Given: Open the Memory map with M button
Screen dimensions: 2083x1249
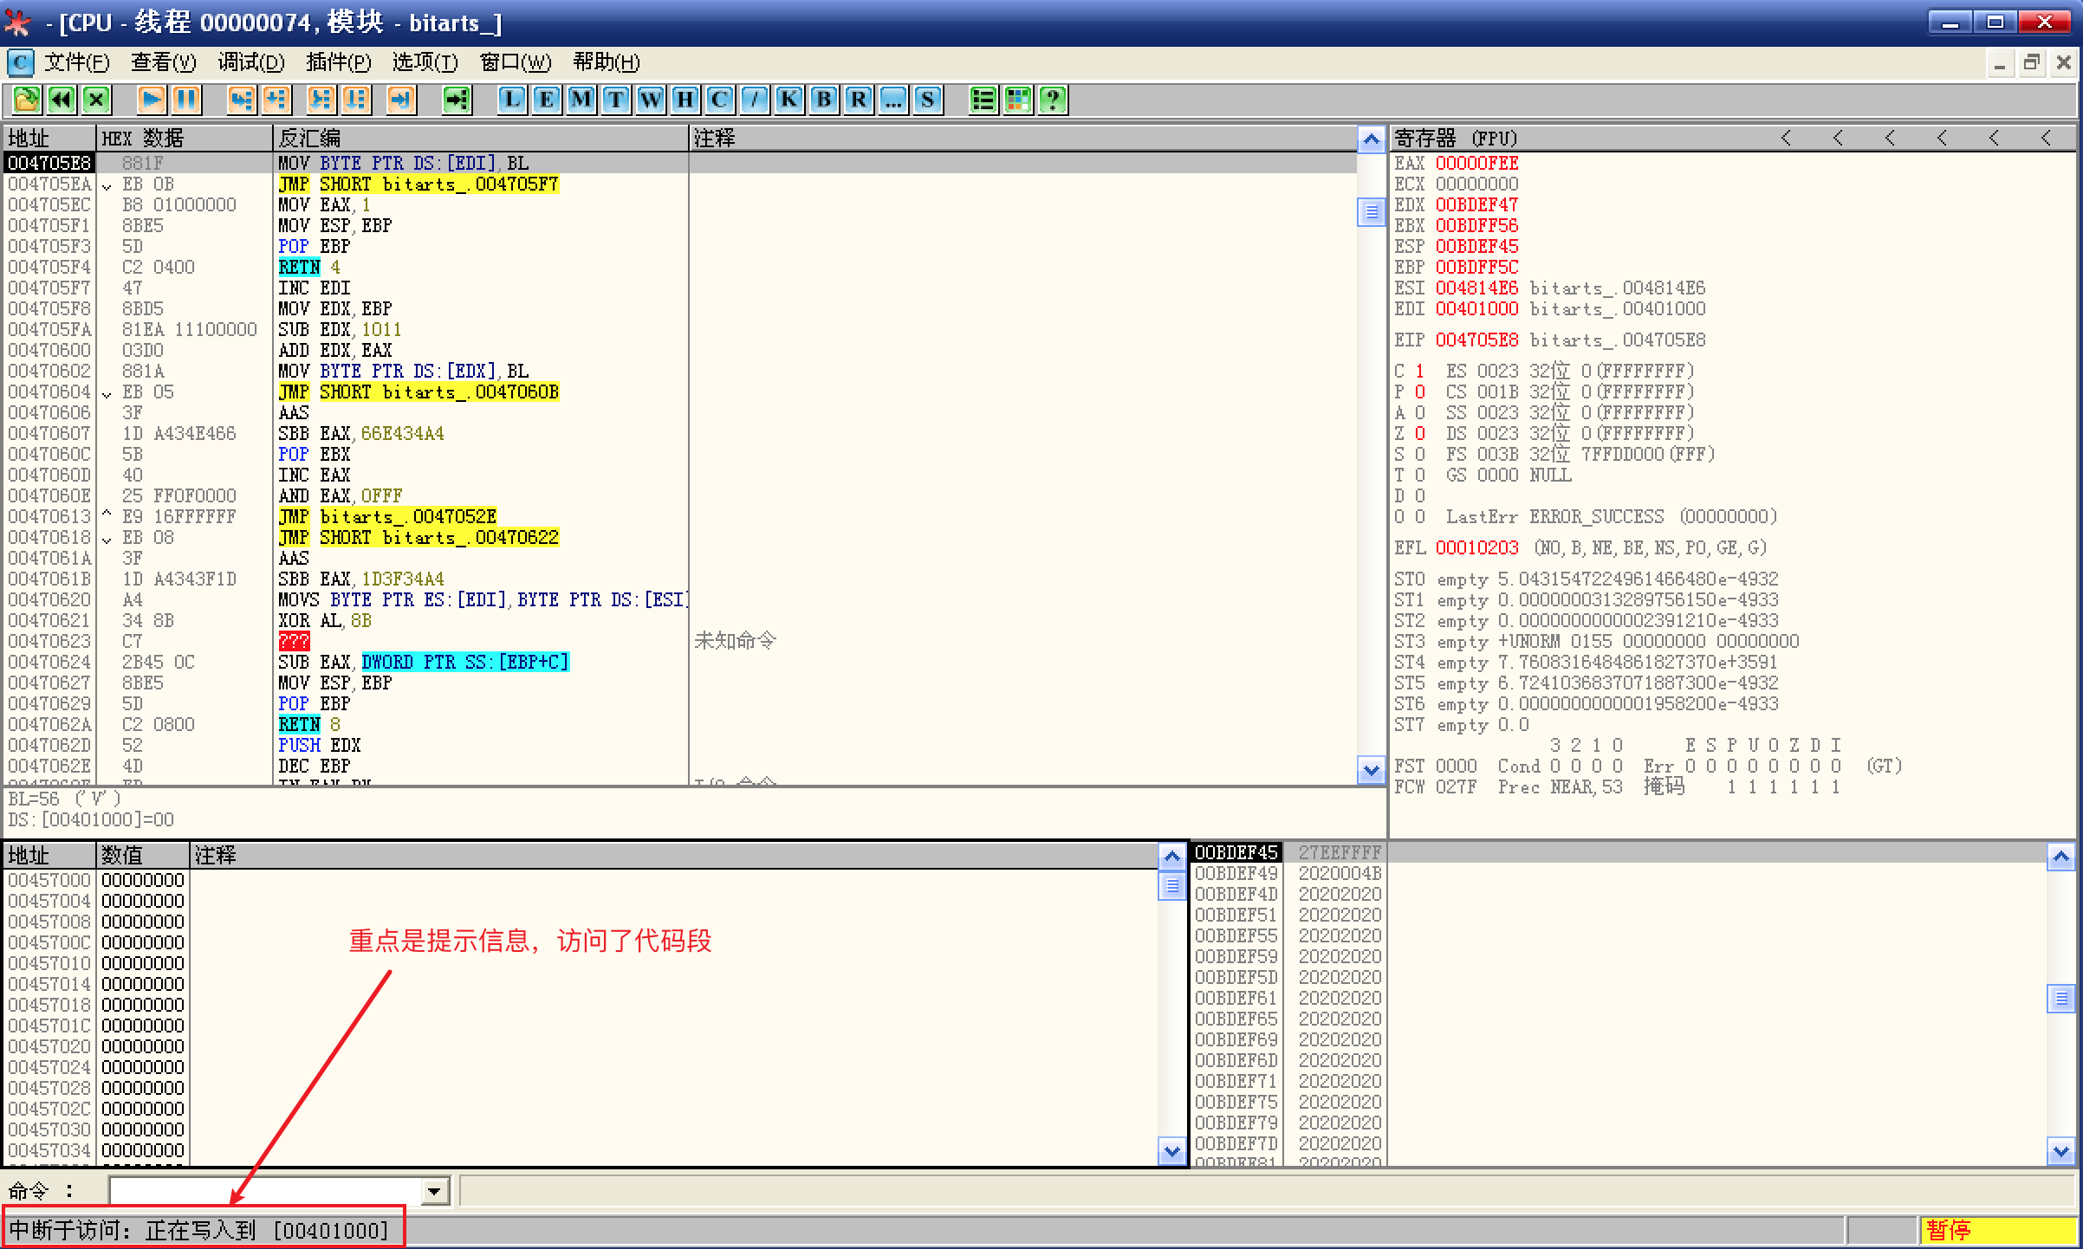Looking at the screenshot, I should 581,100.
